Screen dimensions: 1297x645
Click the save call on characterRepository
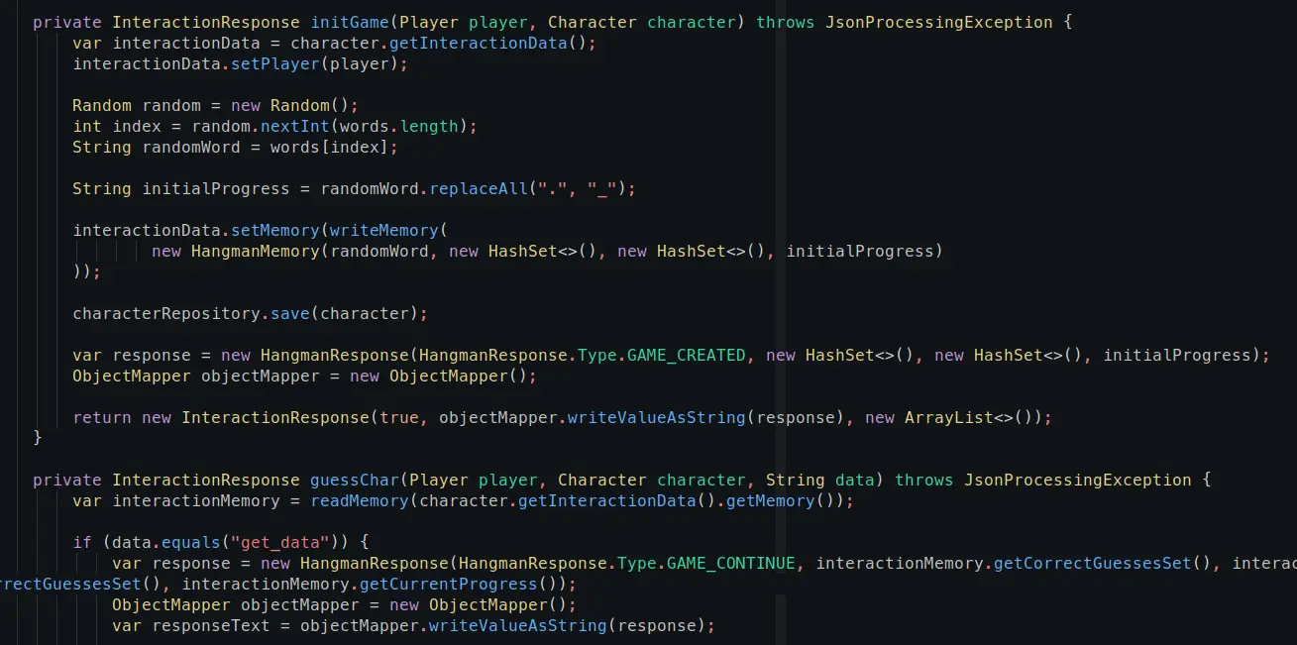[289, 313]
